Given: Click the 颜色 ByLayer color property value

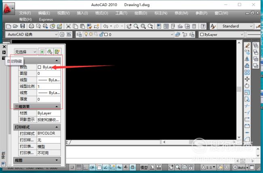Looking at the screenshot, I should tap(49, 67).
